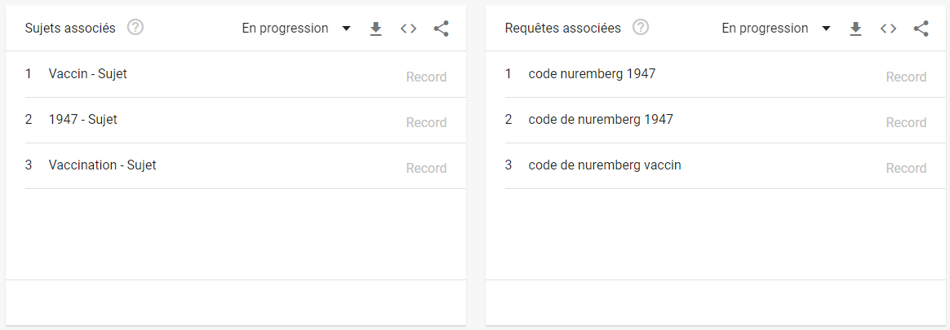Open the Vaccination - Sujet topic

point(102,165)
